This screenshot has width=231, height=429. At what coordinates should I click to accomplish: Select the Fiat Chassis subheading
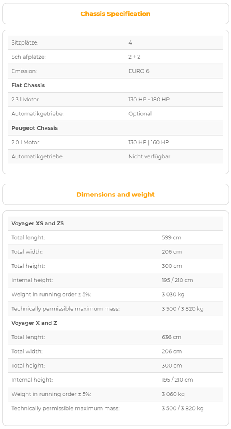[x=28, y=85]
